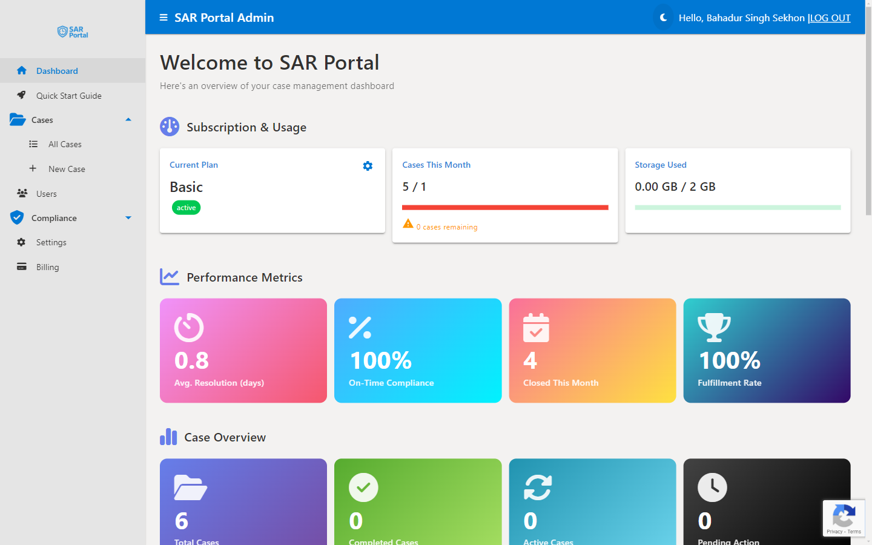This screenshot has height=545, width=872.
Task: Expand the Compliance section in sidebar
Action: (128, 217)
